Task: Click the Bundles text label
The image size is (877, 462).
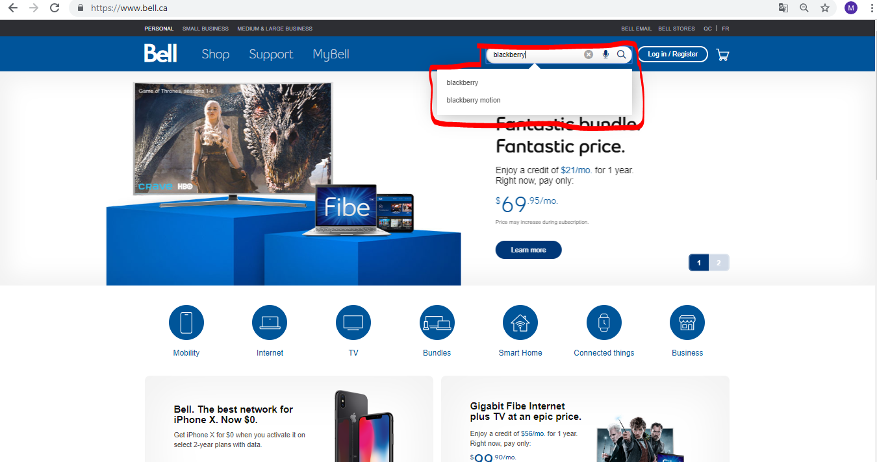Action: tap(437, 353)
